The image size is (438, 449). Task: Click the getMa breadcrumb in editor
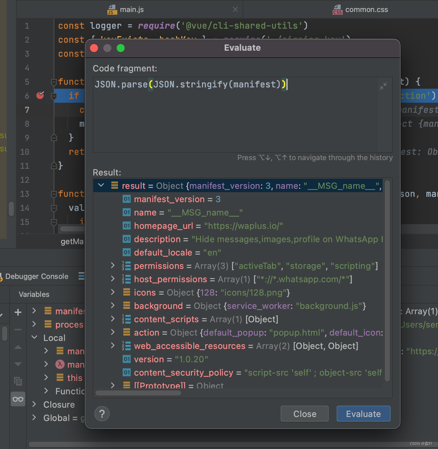[72, 242]
